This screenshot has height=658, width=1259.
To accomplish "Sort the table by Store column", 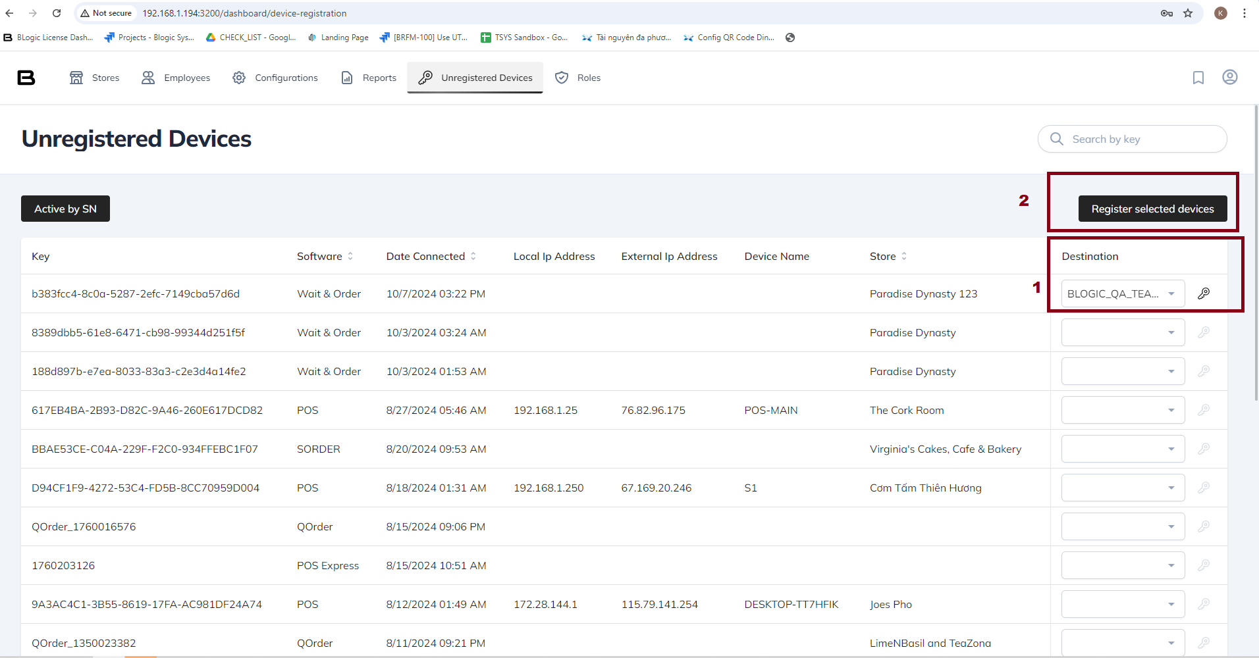I will [904, 256].
